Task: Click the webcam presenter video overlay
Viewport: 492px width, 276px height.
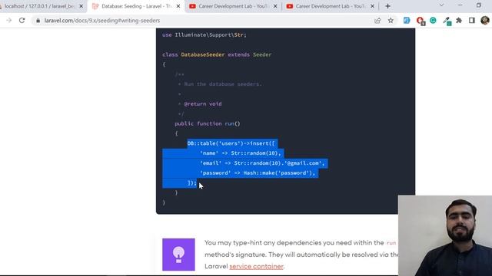Action: tap(445, 235)
